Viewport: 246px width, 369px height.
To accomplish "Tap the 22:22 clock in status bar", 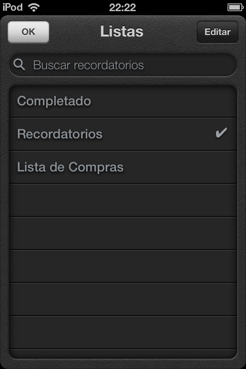I will (122, 8).
